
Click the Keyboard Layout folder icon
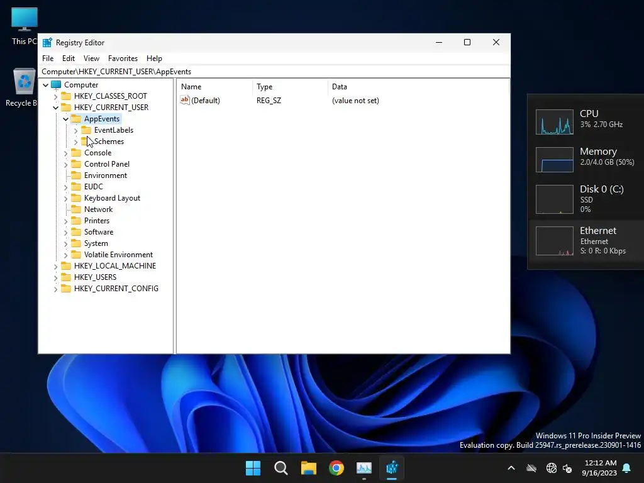[x=76, y=198]
